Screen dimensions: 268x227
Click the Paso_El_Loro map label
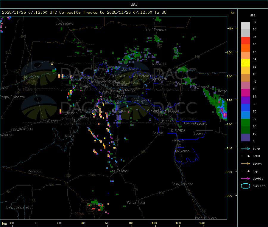click(206, 218)
